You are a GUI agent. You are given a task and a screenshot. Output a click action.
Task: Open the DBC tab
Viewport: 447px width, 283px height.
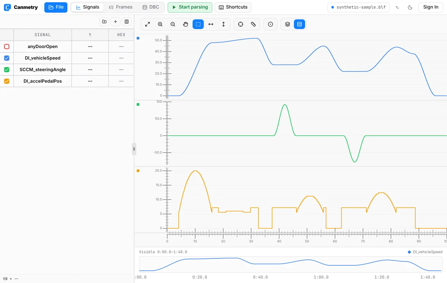point(151,7)
